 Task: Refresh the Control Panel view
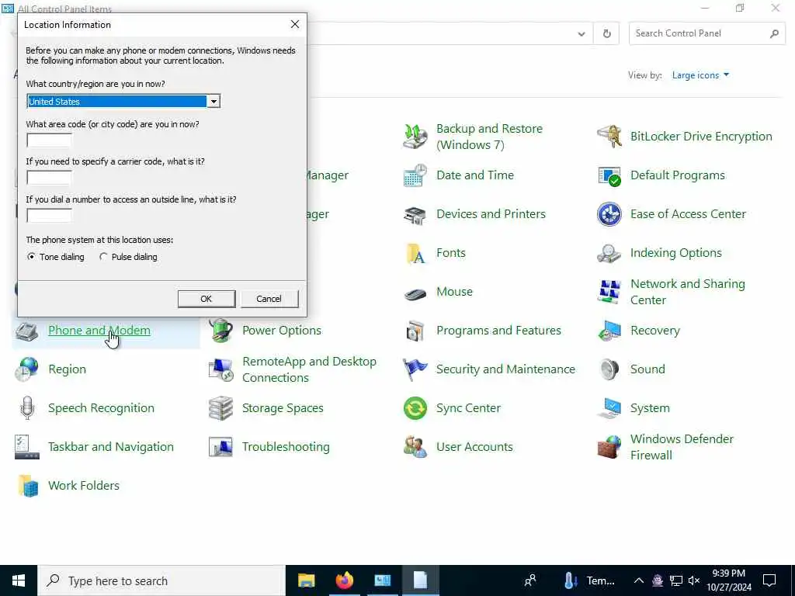(x=607, y=34)
